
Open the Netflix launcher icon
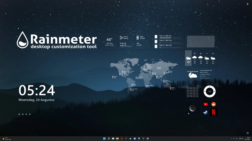click(x=214, y=112)
